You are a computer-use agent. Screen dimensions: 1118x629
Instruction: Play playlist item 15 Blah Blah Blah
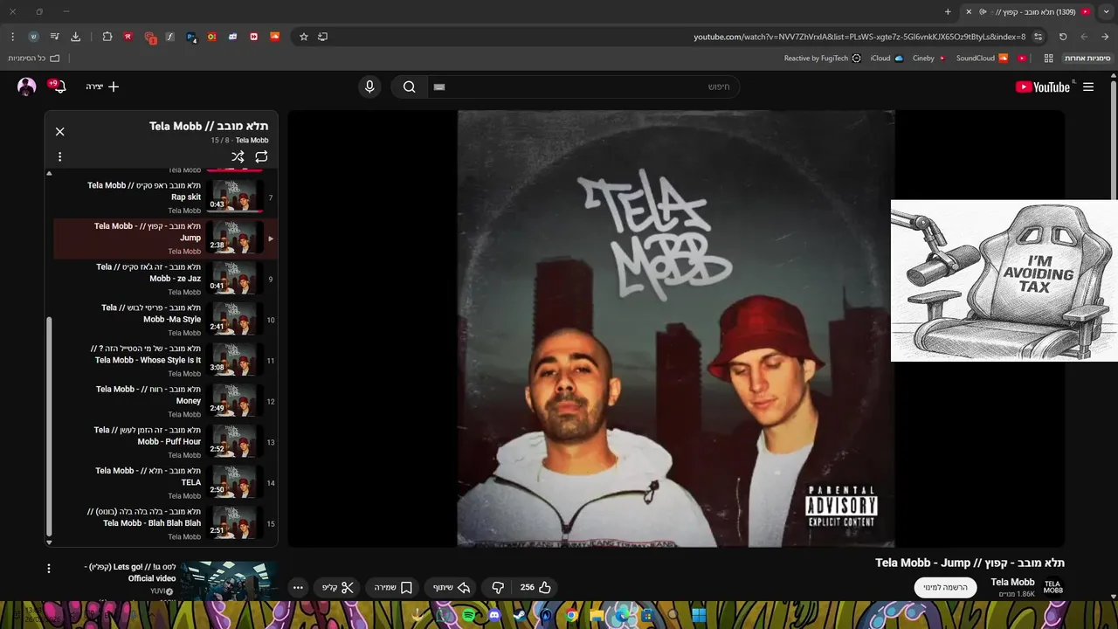tap(166, 524)
